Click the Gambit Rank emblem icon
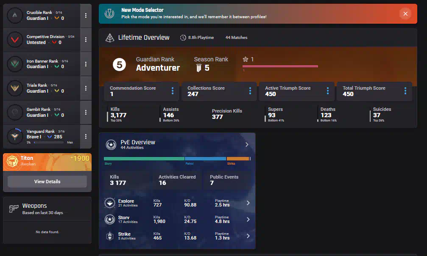Viewport: 427px width, 256px height. pyautogui.click(x=15, y=112)
